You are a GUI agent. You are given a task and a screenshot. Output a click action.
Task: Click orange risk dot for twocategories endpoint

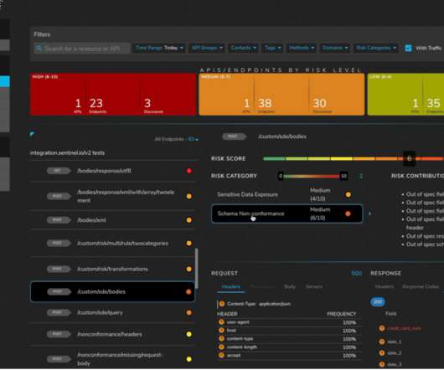coord(188,244)
